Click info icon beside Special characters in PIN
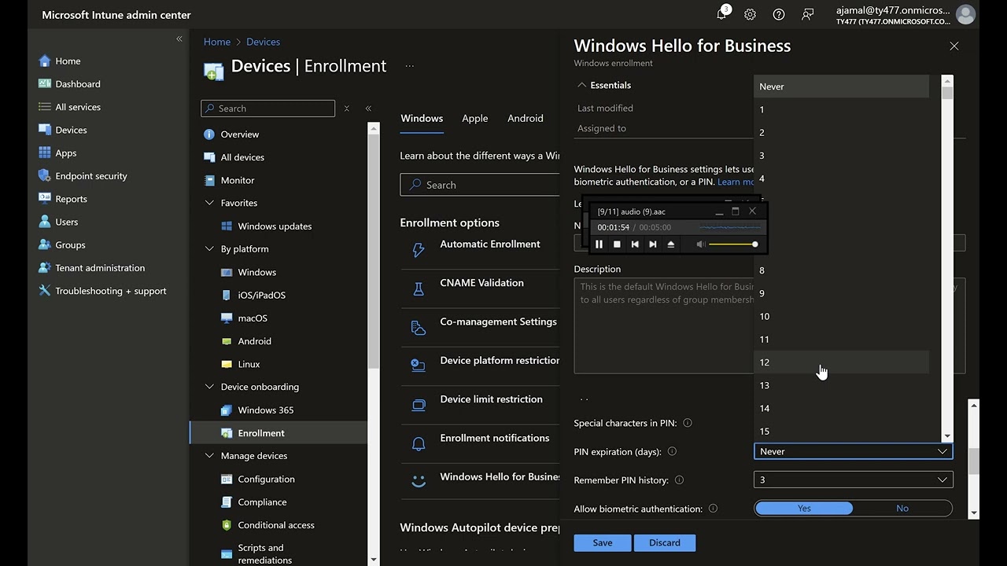 click(687, 423)
